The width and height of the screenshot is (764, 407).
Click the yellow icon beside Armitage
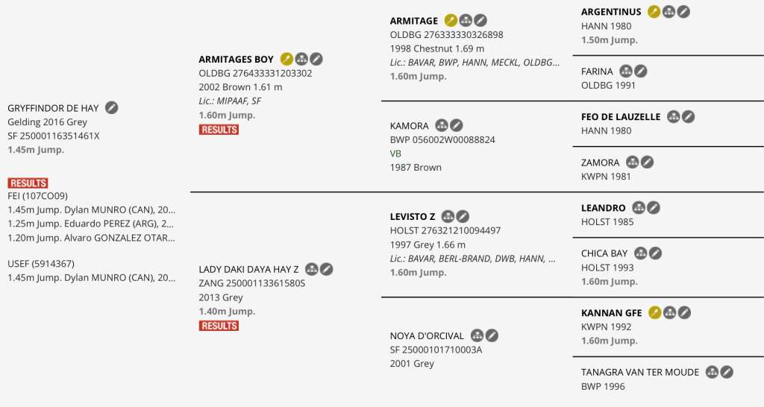[451, 21]
